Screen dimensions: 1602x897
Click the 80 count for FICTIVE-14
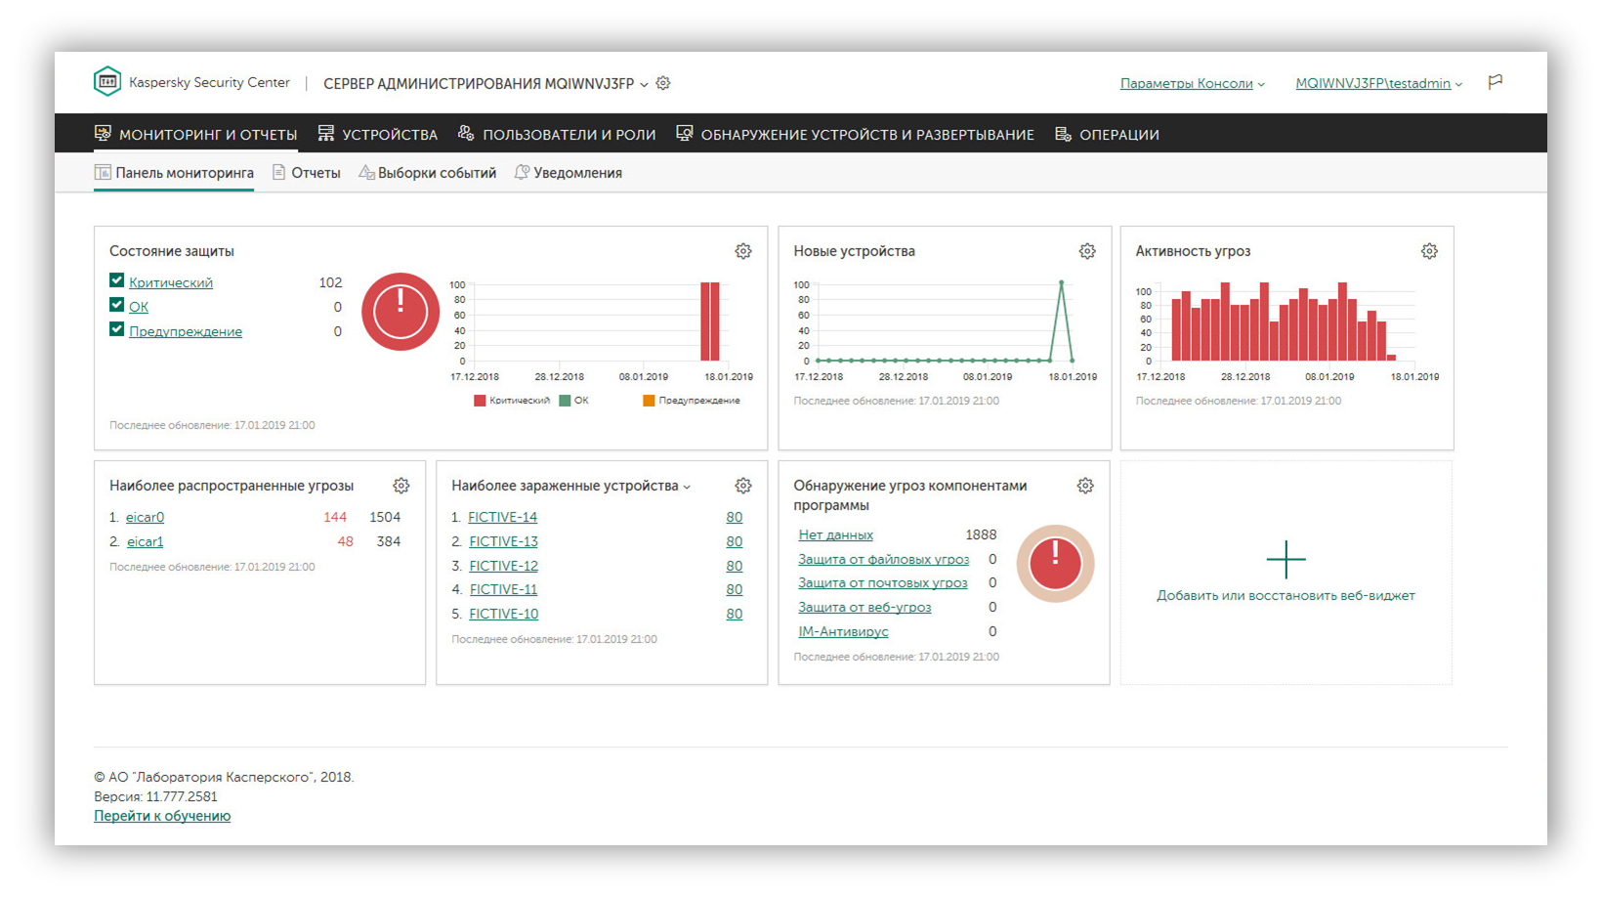[x=734, y=517]
